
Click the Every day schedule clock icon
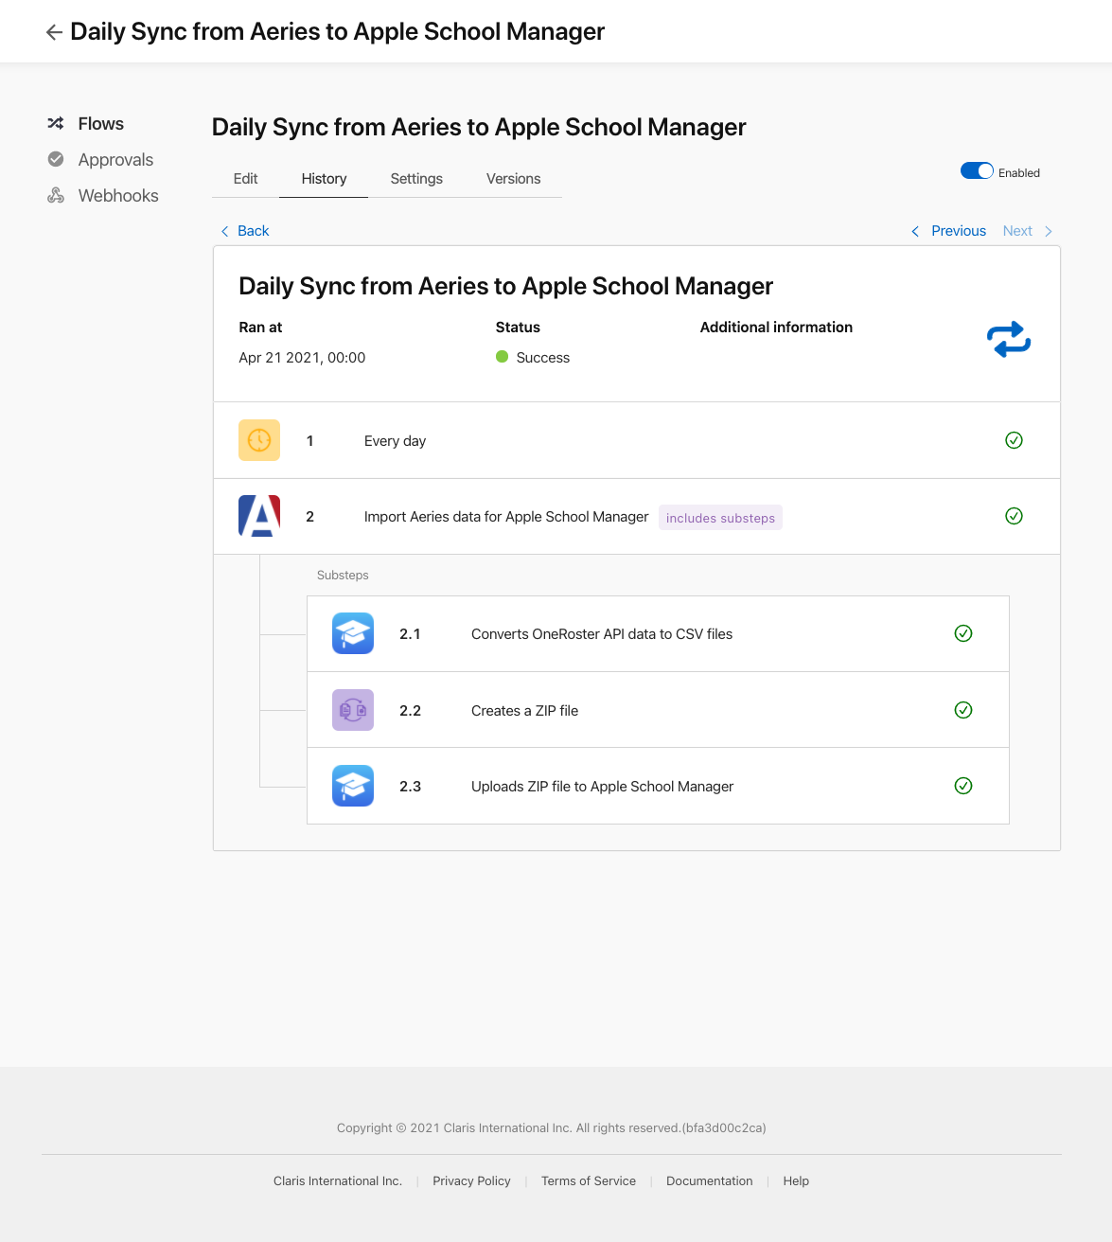[x=258, y=440]
